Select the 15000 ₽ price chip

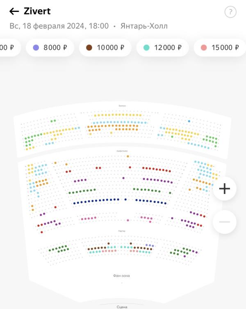[x=220, y=48]
